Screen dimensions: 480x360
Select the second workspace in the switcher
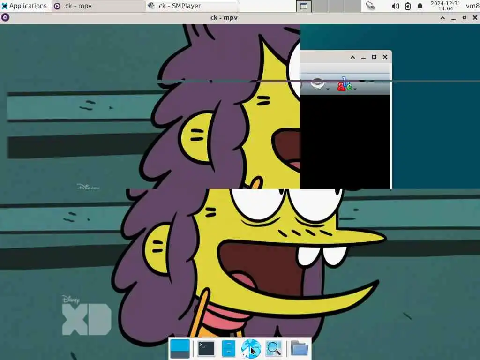point(320,6)
